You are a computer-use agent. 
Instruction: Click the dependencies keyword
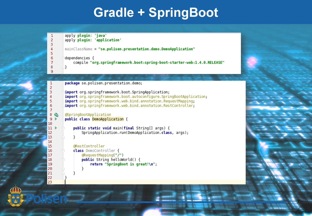(x=78, y=58)
